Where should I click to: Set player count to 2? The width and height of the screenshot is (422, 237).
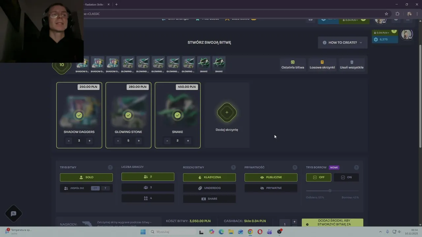tap(148, 177)
